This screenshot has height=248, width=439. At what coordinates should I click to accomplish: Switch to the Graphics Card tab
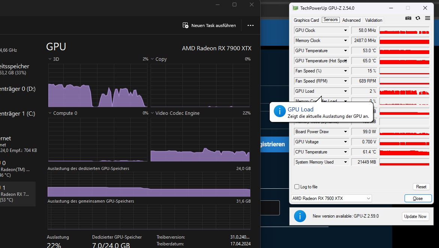pos(306,20)
